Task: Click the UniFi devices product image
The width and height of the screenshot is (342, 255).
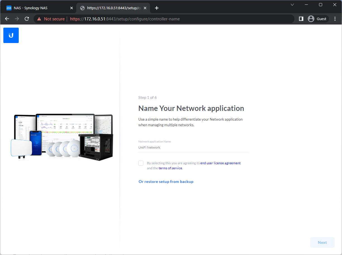Action: click(x=62, y=137)
